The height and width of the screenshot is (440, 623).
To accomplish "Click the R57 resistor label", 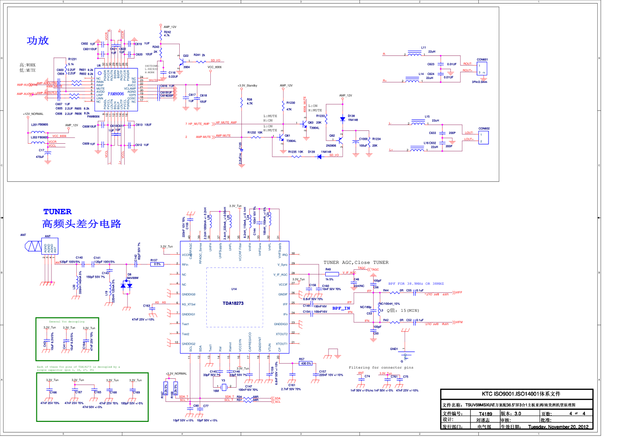I will (302, 359).
